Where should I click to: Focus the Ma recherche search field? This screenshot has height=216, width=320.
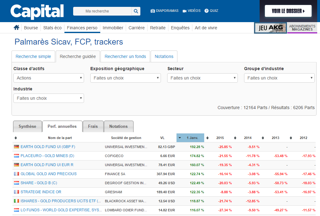(x=102, y=11)
